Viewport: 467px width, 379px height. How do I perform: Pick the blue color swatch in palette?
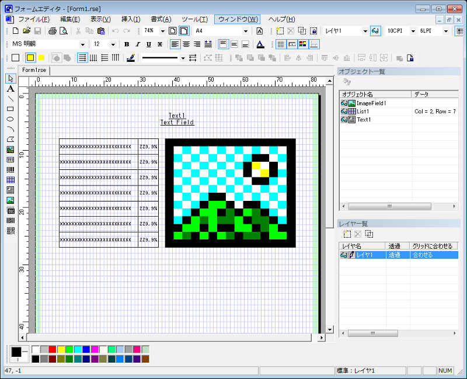86,349
